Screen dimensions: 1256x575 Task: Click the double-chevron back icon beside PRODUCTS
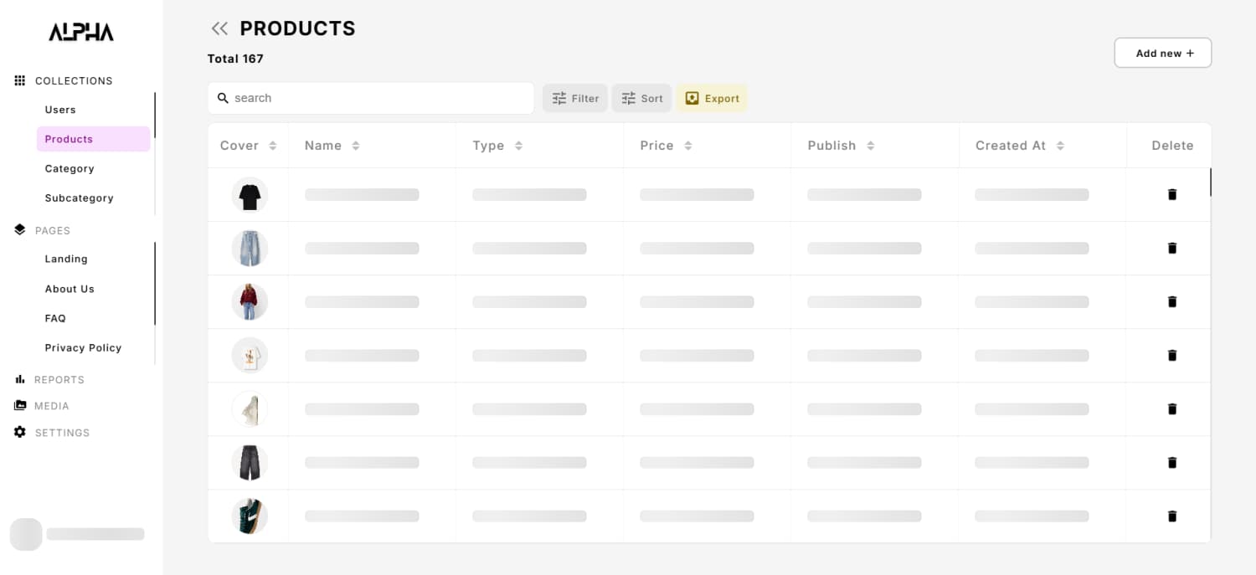[x=219, y=29]
